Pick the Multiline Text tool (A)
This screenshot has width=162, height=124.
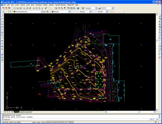[2, 60]
